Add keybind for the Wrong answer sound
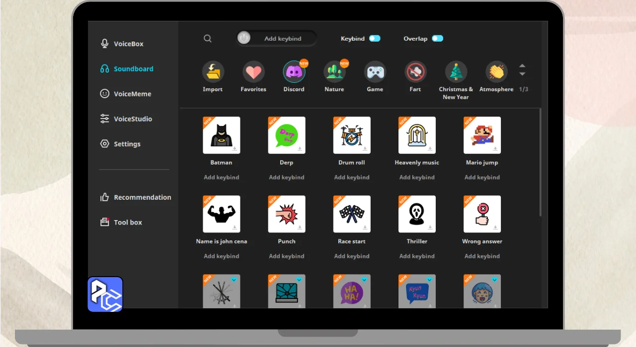The height and width of the screenshot is (347, 636). 482,256
